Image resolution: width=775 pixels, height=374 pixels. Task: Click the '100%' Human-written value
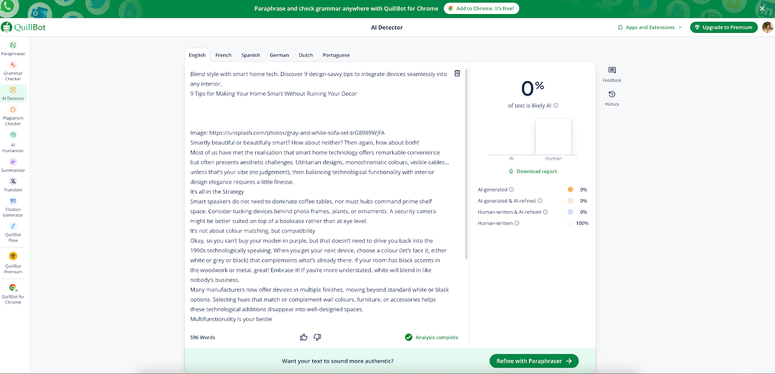point(582,223)
